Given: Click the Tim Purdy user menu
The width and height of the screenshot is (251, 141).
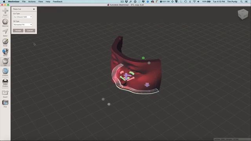Looking at the screenshot, I should (232, 2).
